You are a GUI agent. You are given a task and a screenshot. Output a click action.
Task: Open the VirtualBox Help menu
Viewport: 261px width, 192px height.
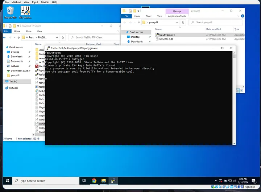click(x=55, y=2)
